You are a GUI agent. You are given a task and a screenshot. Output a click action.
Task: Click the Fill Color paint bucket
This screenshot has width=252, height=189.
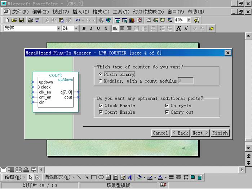point(140,177)
